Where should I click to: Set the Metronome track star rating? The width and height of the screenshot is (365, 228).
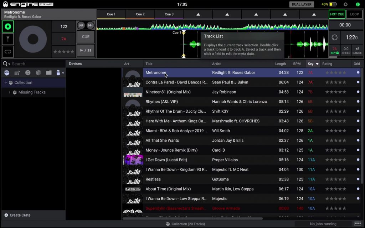334,72
